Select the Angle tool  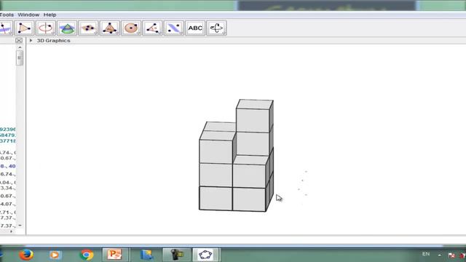click(x=152, y=28)
